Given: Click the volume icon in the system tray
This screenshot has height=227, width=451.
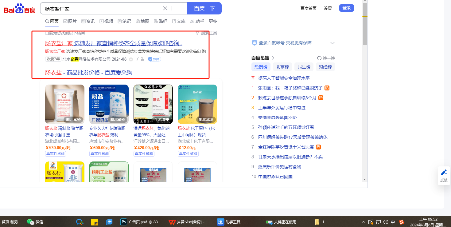Looking at the screenshot, I should 386,222.
